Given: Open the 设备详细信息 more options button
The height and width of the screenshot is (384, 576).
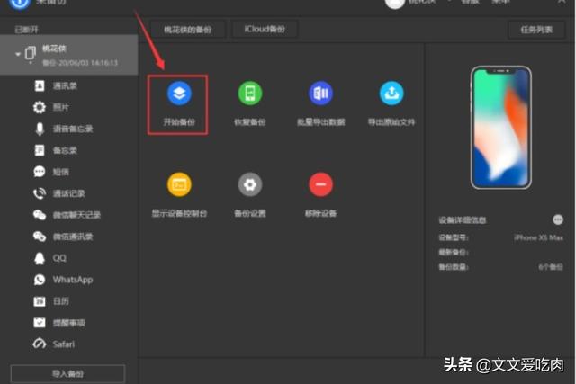Looking at the screenshot, I should pyautogui.click(x=558, y=219).
